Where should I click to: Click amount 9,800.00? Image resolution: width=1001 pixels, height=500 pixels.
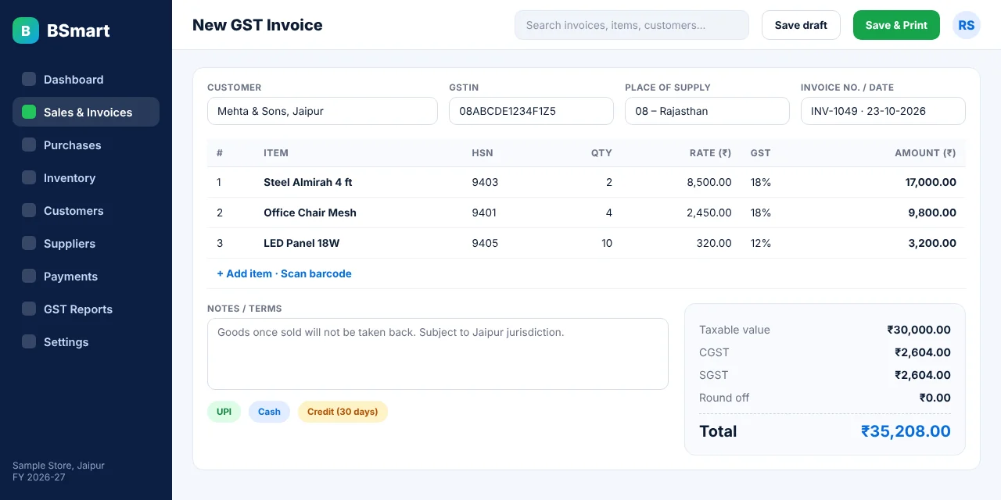[932, 212]
